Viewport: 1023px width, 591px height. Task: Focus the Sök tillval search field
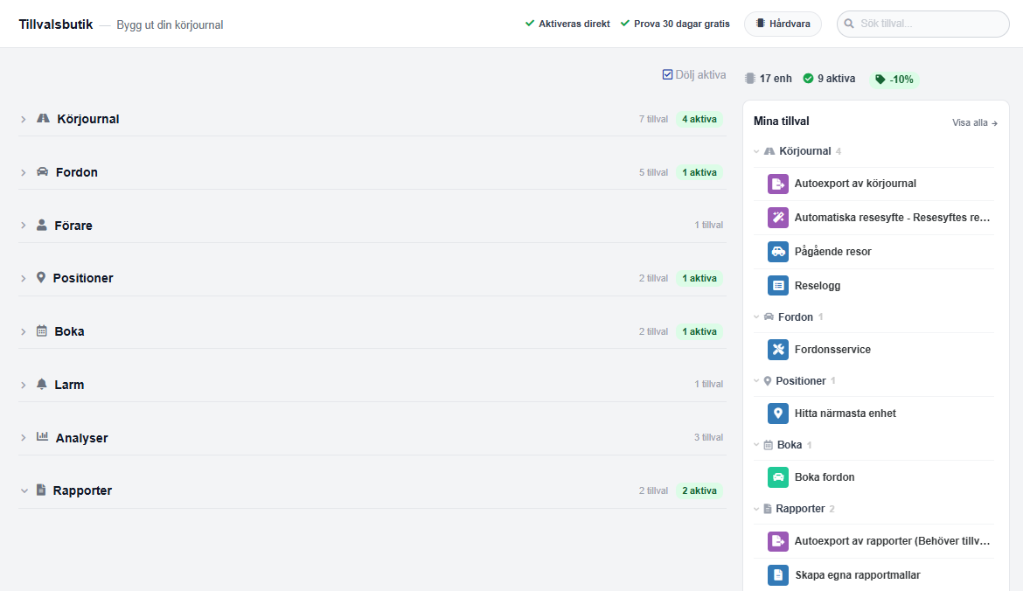coord(922,24)
